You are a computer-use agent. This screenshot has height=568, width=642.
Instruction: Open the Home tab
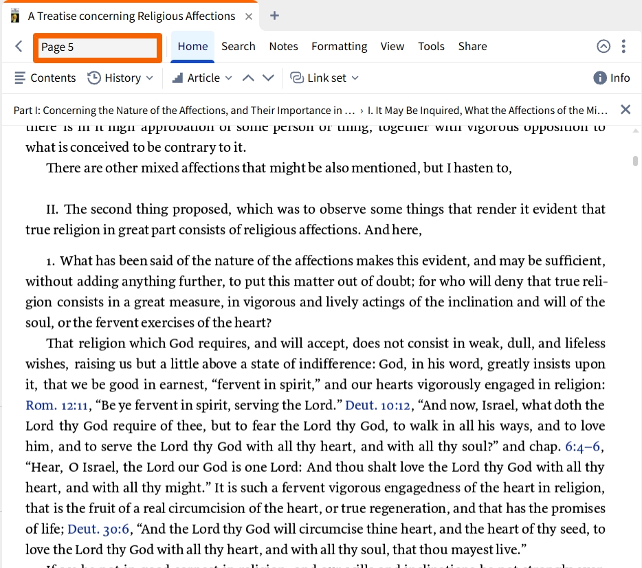tap(192, 46)
